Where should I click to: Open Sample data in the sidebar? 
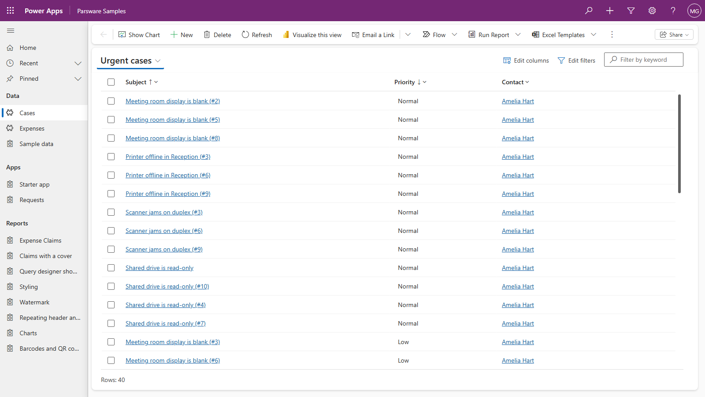[44, 144]
